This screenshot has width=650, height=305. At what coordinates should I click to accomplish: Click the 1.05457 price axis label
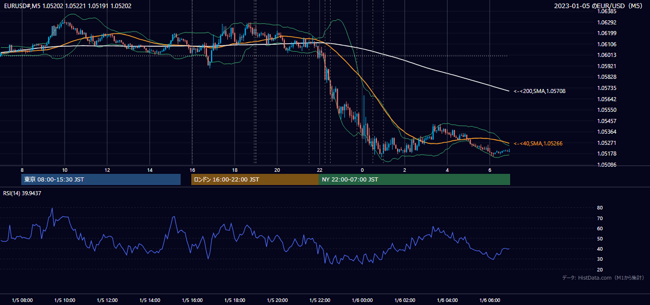(606, 121)
